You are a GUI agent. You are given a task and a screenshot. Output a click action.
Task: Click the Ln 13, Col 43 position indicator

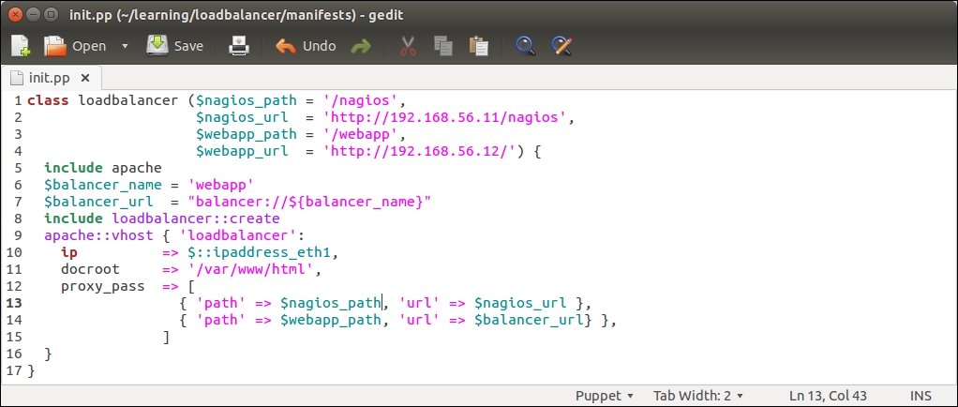click(x=830, y=396)
